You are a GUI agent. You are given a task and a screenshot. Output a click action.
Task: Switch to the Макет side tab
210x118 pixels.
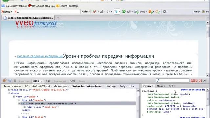[161, 86]
